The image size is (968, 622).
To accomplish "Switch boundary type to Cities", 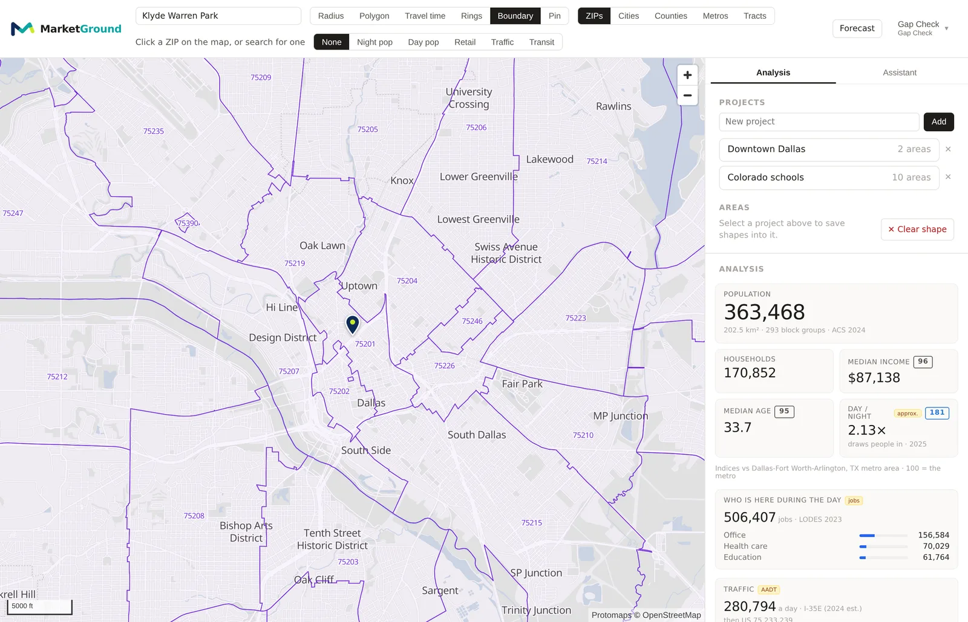I will [x=629, y=16].
